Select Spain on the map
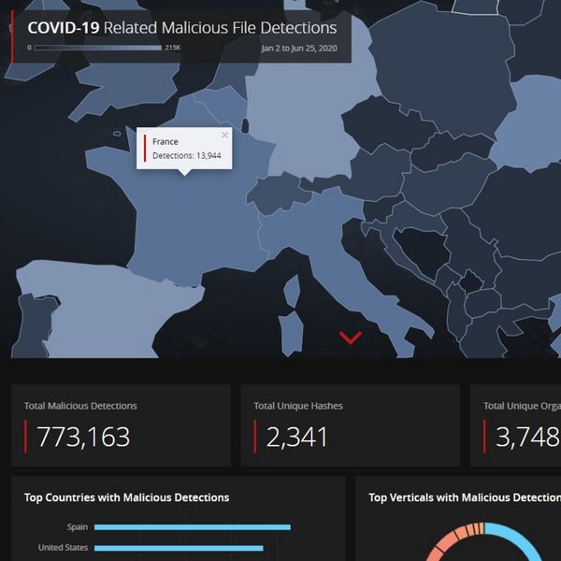 (x=108, y=308)
